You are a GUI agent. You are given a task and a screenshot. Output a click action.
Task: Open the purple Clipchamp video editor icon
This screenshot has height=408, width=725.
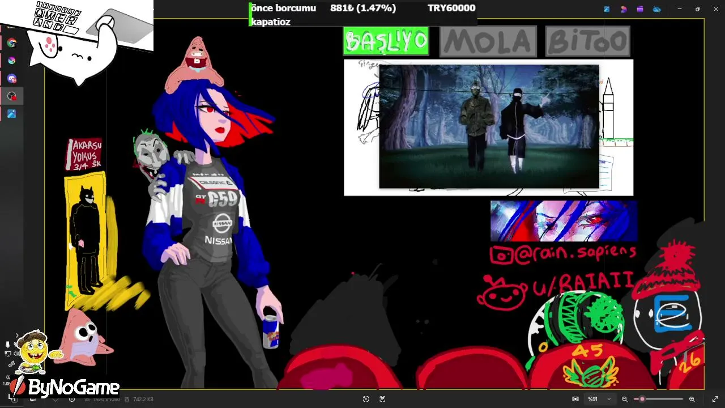click(640, 9)
